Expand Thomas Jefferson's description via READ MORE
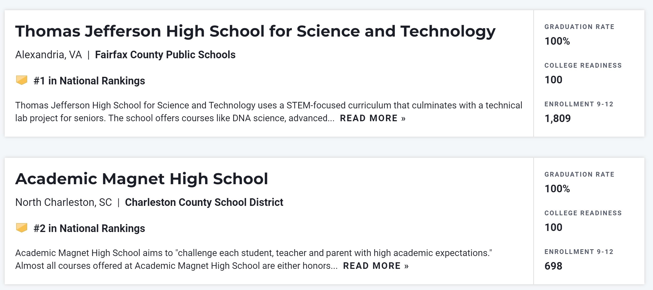The width and height of the screenshot is (653, 290). [368, 118]
